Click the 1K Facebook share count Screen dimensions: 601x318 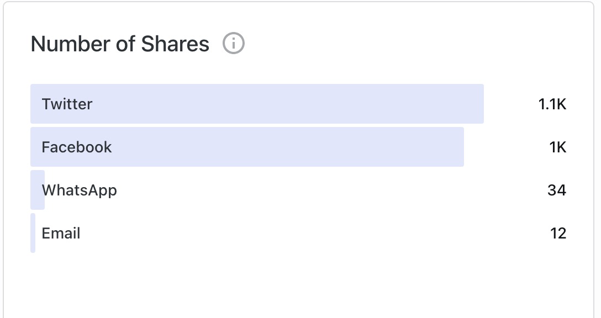pos(558,147)
